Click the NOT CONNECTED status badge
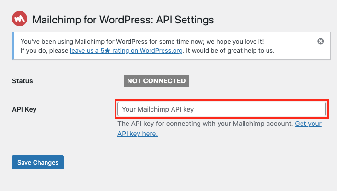Viewport: 337px width, 191px height. coord(156,81)
